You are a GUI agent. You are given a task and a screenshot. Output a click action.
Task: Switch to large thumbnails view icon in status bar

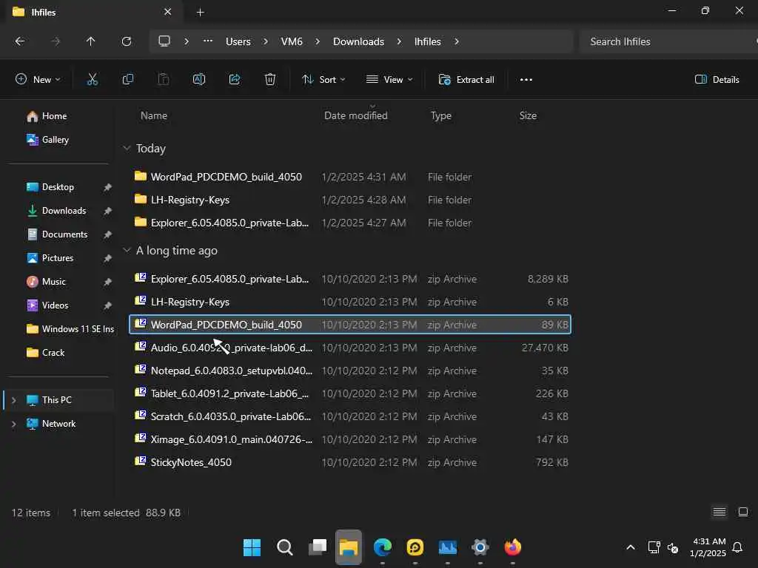tap(743, 512)
